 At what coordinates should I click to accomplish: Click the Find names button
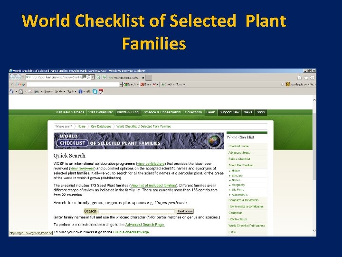coord(185,211)
